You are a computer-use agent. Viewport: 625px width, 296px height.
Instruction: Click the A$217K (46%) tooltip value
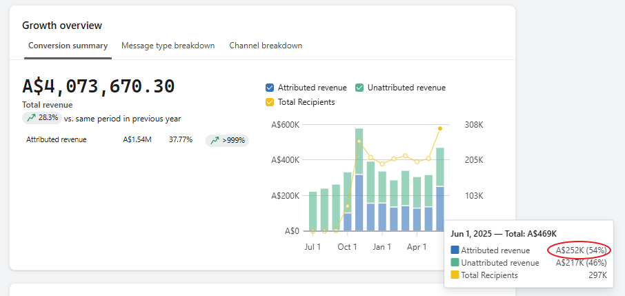581,263
